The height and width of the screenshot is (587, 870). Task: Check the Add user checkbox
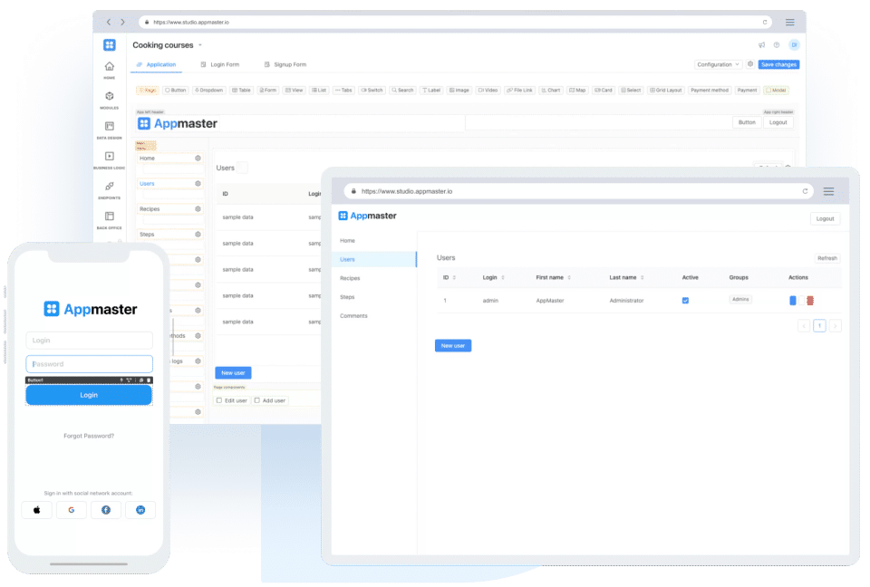[256, 400]
